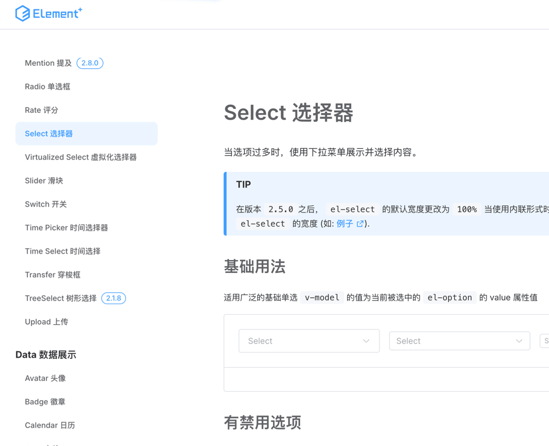Open Transfer 穿梭框 in the sidebar
The width and height of the screenshot is (549, 446).
52,275
